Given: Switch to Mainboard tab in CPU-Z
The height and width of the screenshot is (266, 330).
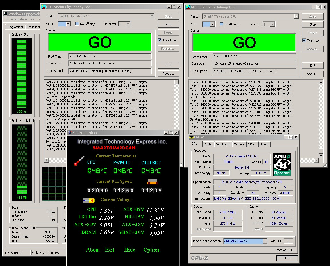Looking at the screenshot, I should pyautogui.click(x=223, y=144).
